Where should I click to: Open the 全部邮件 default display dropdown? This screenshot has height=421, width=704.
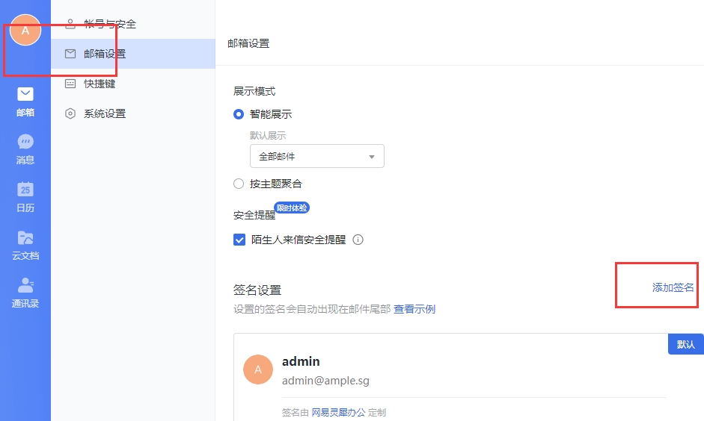point(316,157)
